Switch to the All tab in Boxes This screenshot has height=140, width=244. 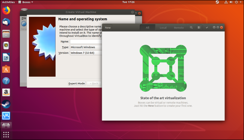point(148,28)
